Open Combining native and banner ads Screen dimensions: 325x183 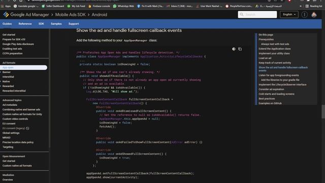(x=21, y=110)
